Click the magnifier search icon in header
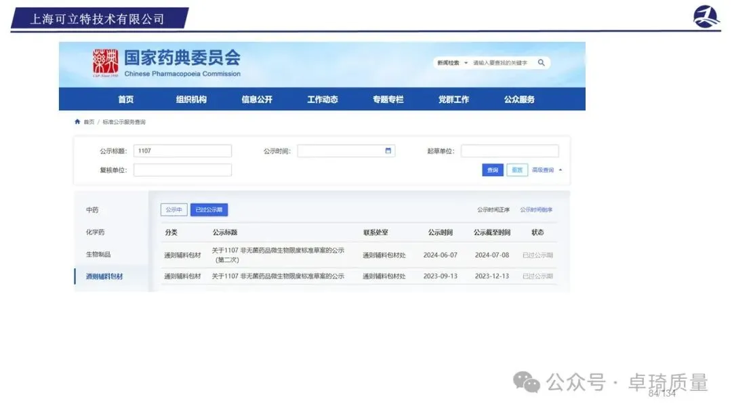Screen dimensions: 732x412 click(x=541, y=62)
